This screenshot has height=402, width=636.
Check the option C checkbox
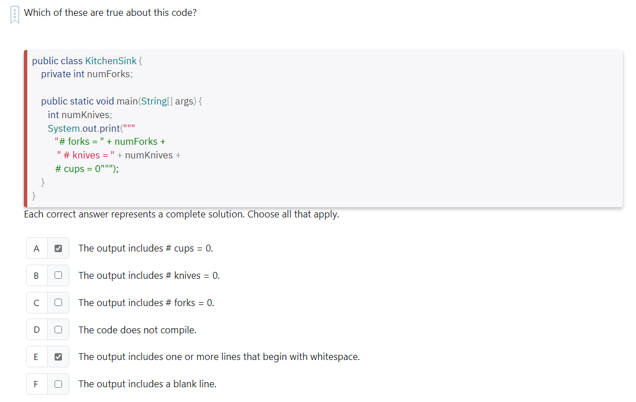[57, 302]
